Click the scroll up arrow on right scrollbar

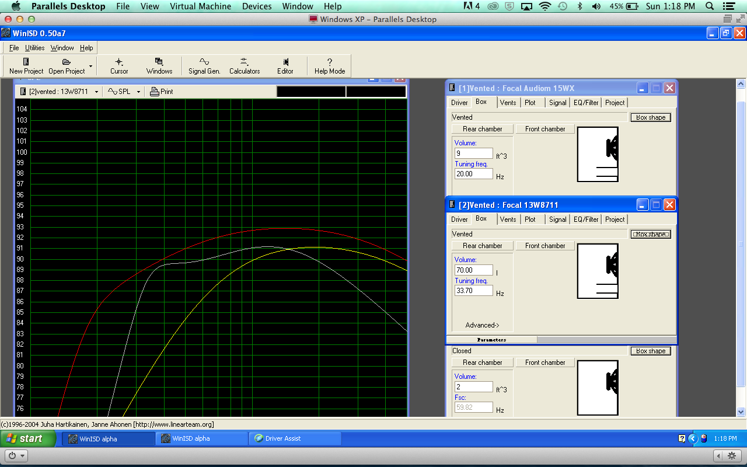(741, 84)
